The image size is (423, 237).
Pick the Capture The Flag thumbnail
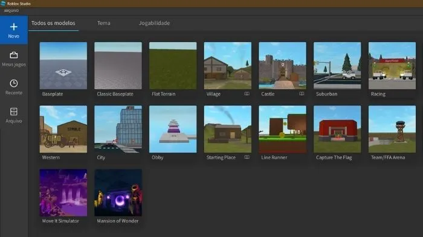337,129
